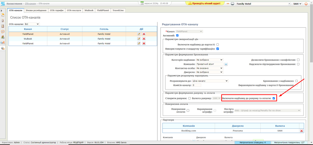Expand the Категорія надбавки dropdown
Viewport: 313px width, 145px height.
[x=209, y=60]
